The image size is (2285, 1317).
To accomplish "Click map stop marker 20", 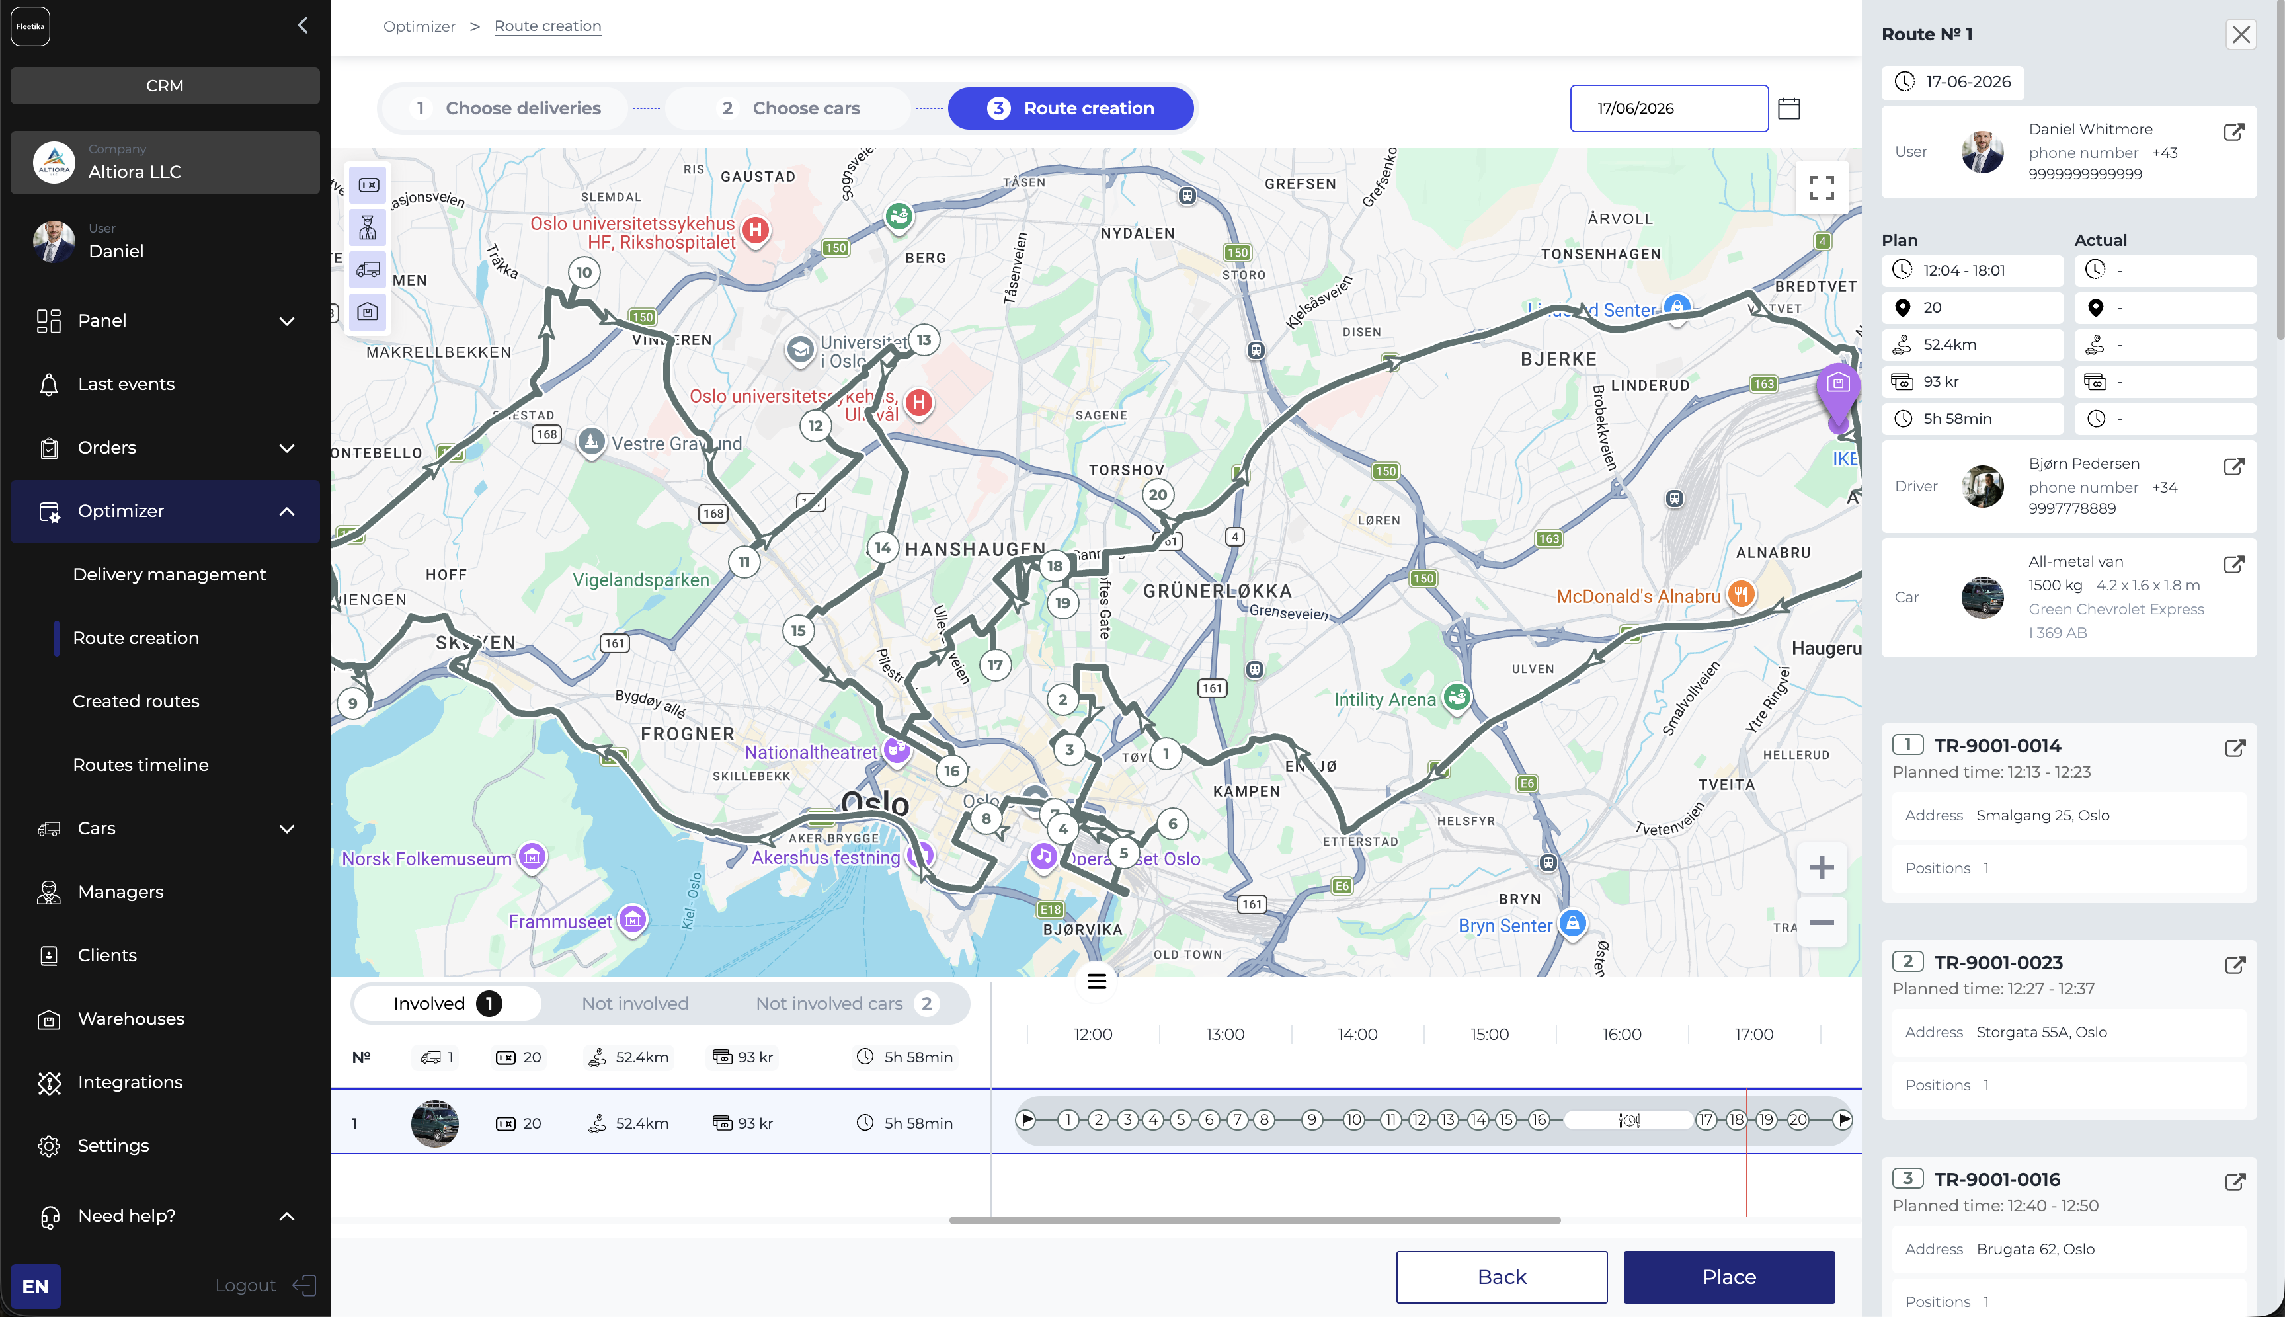I will point(1158,495).
